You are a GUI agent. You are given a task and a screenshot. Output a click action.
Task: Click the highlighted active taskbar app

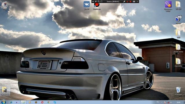[x=23, y=102]
